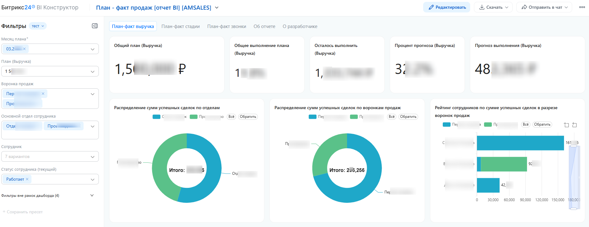Switch to 'План-факт стадии' tab
589x227 pixels.
[181, 26]
